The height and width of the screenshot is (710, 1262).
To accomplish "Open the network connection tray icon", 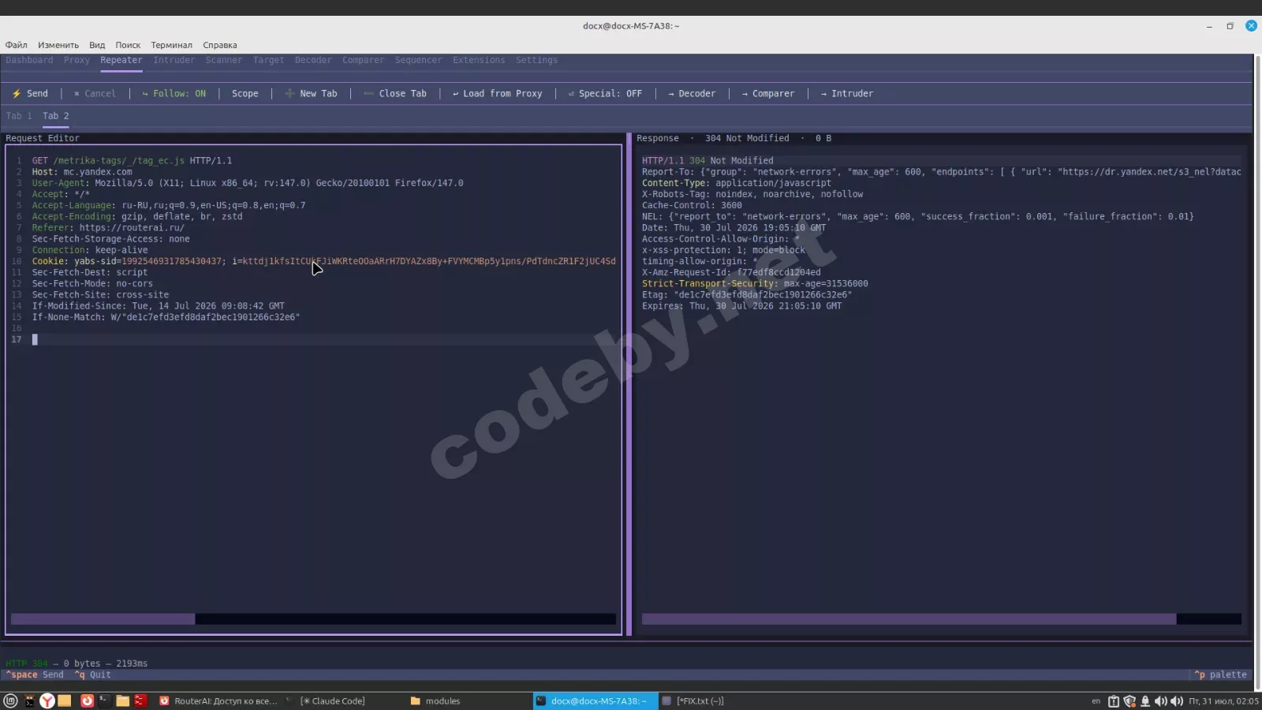I will point(1145,701).
